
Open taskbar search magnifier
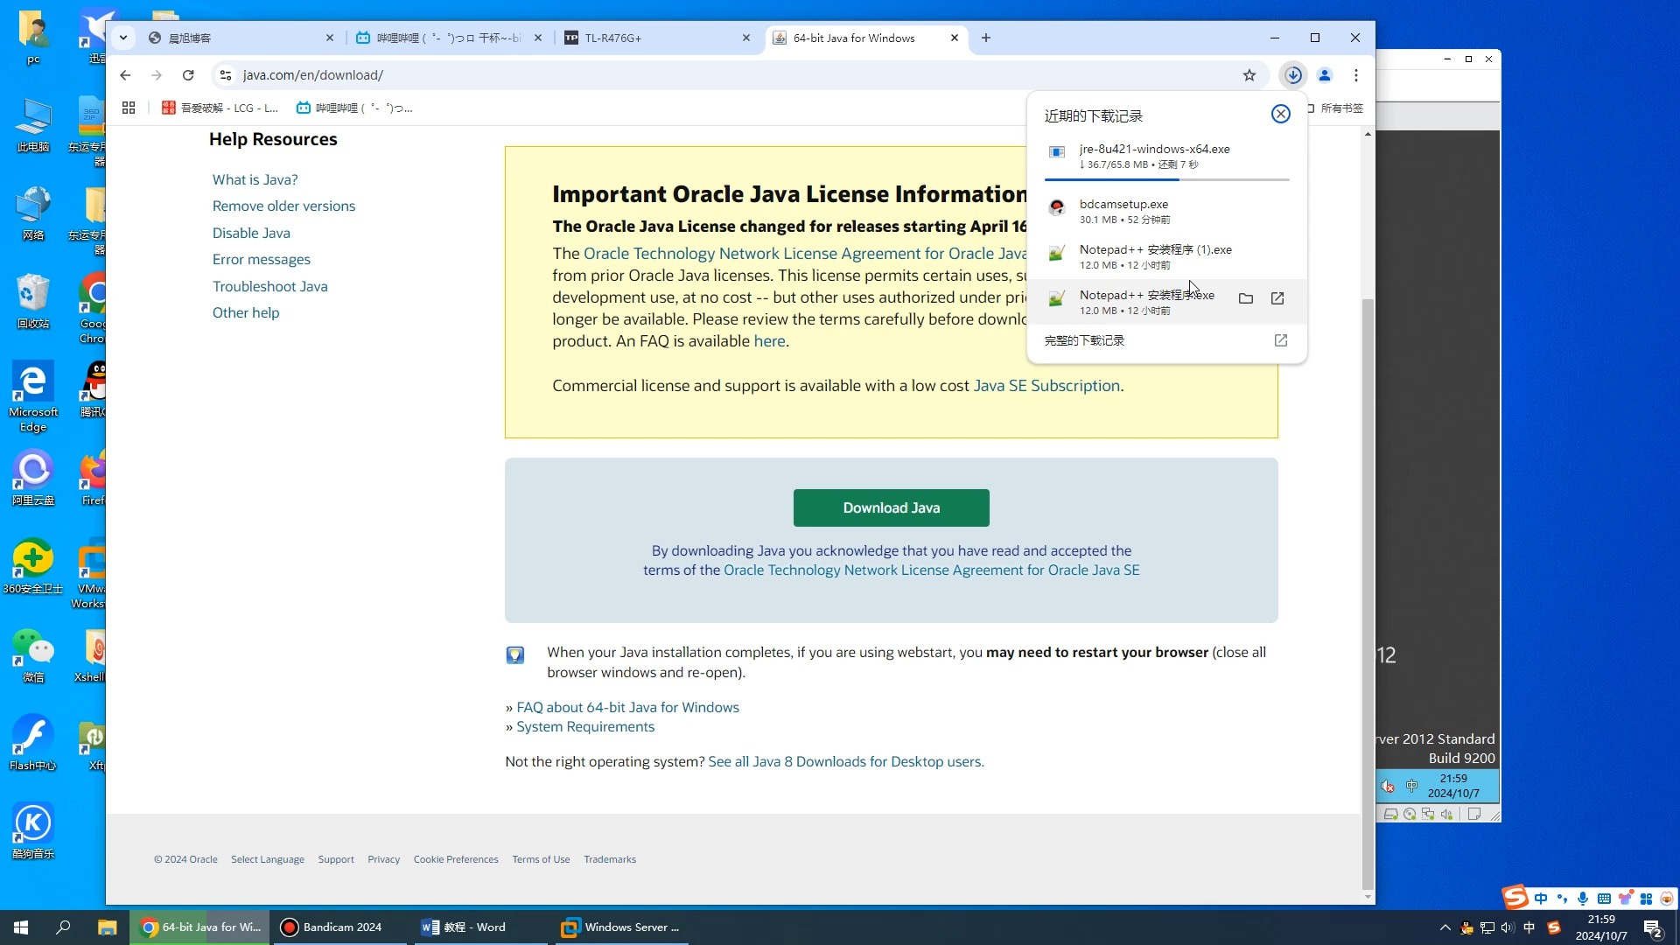[63, 927]
